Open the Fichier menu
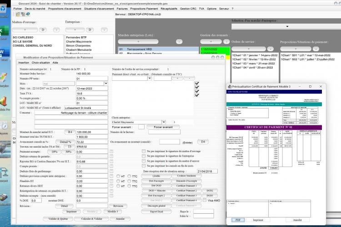The width and height of the screenshot is (341, 227). click(18, 9)
